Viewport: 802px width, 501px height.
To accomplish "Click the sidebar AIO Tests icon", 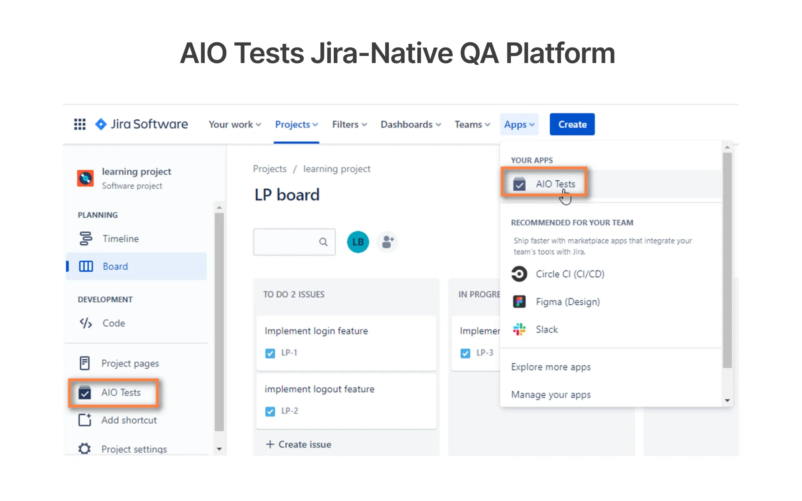I will click(x=85, y=392).
